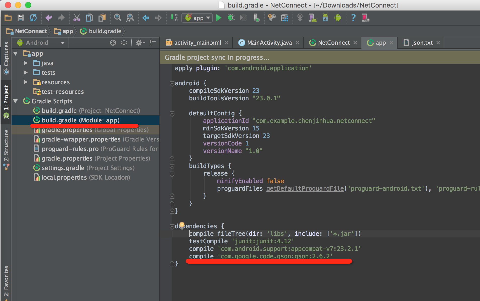Viewport: 480px width, 301px height.
Task: Hide the project tool window
Action: 153,43
